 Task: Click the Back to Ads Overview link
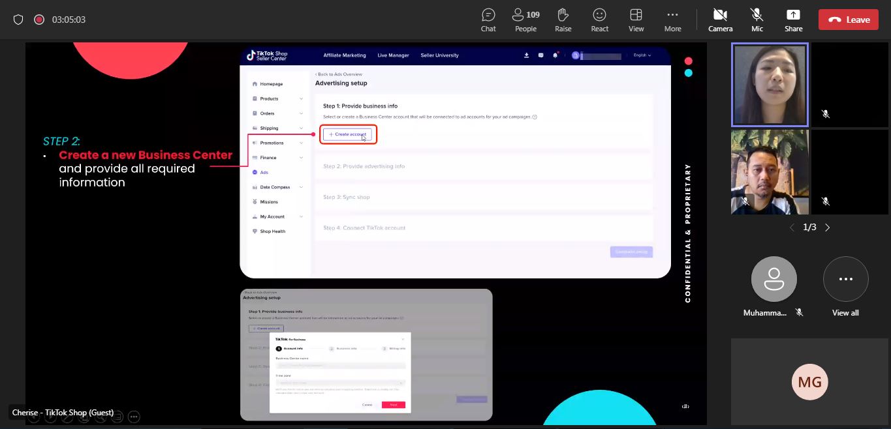(339, 74)
